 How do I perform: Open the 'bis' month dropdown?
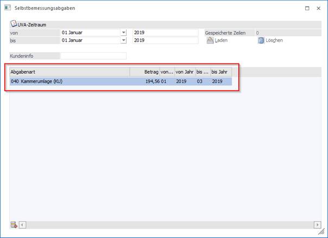click(123, 40)
